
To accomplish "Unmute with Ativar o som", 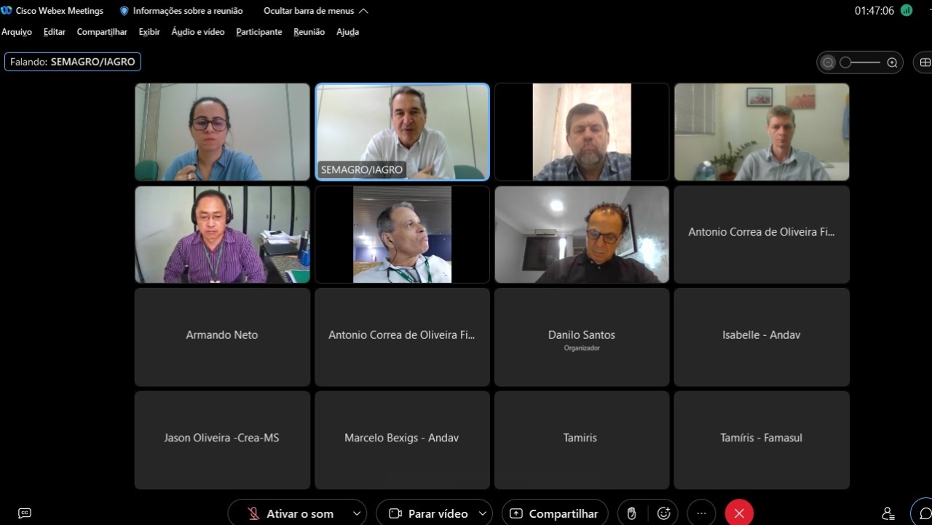I will (x=289, y=513).
